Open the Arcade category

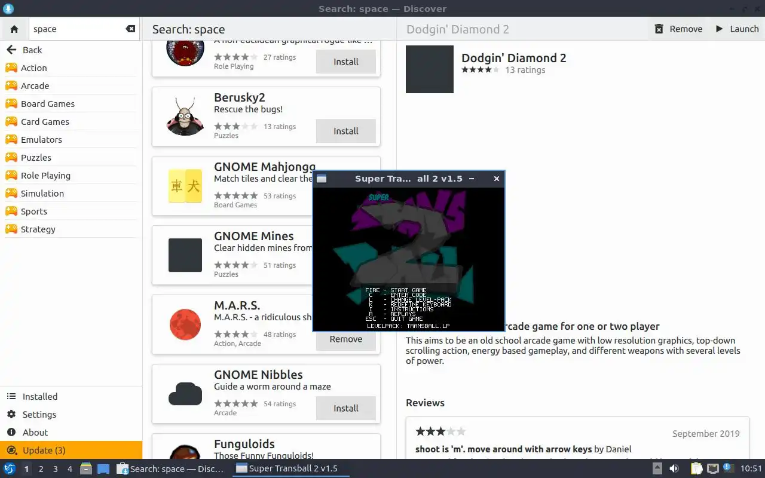tap(71, 86)
